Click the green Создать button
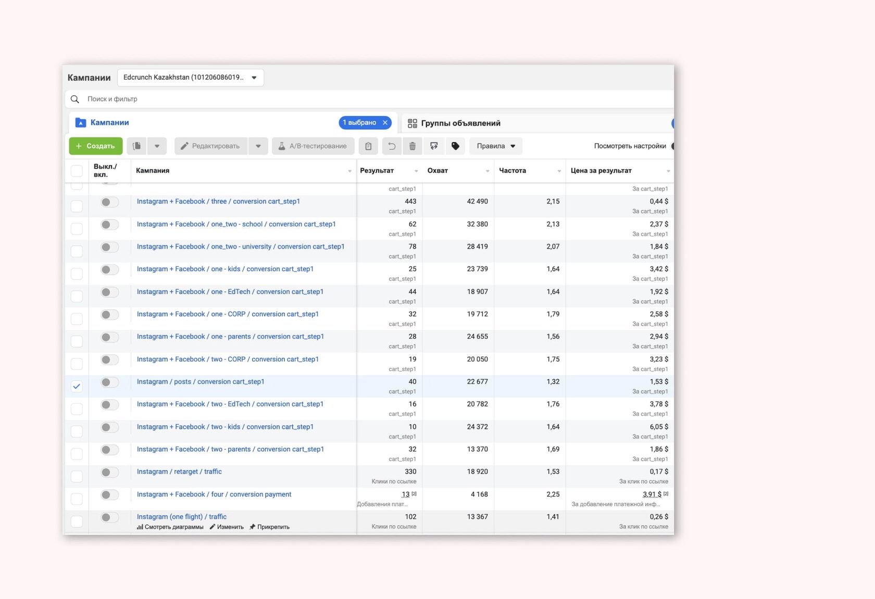 click(96, 146)
